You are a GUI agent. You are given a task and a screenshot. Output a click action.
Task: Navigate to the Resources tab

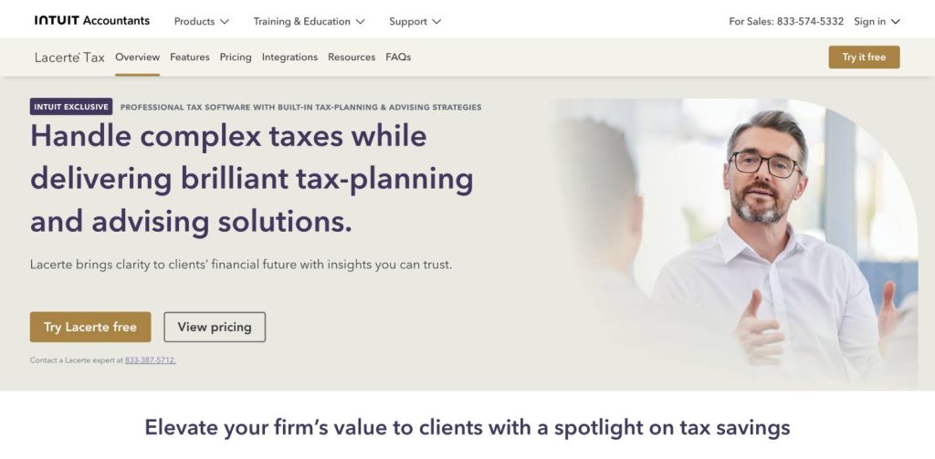(x=352, y=57)
